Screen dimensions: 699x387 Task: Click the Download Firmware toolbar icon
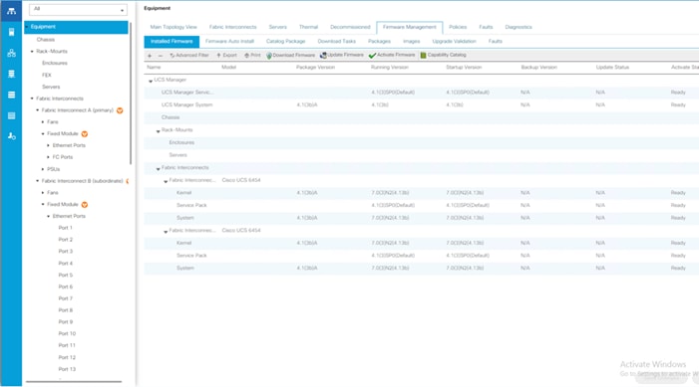tap(269, 56)
